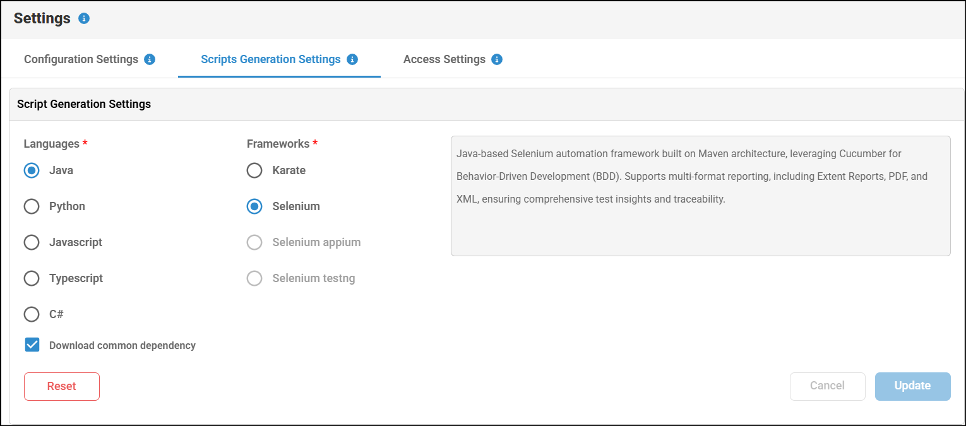Click the blue Update button
Viewport: 966px width, 426px height.
[912, 386]
